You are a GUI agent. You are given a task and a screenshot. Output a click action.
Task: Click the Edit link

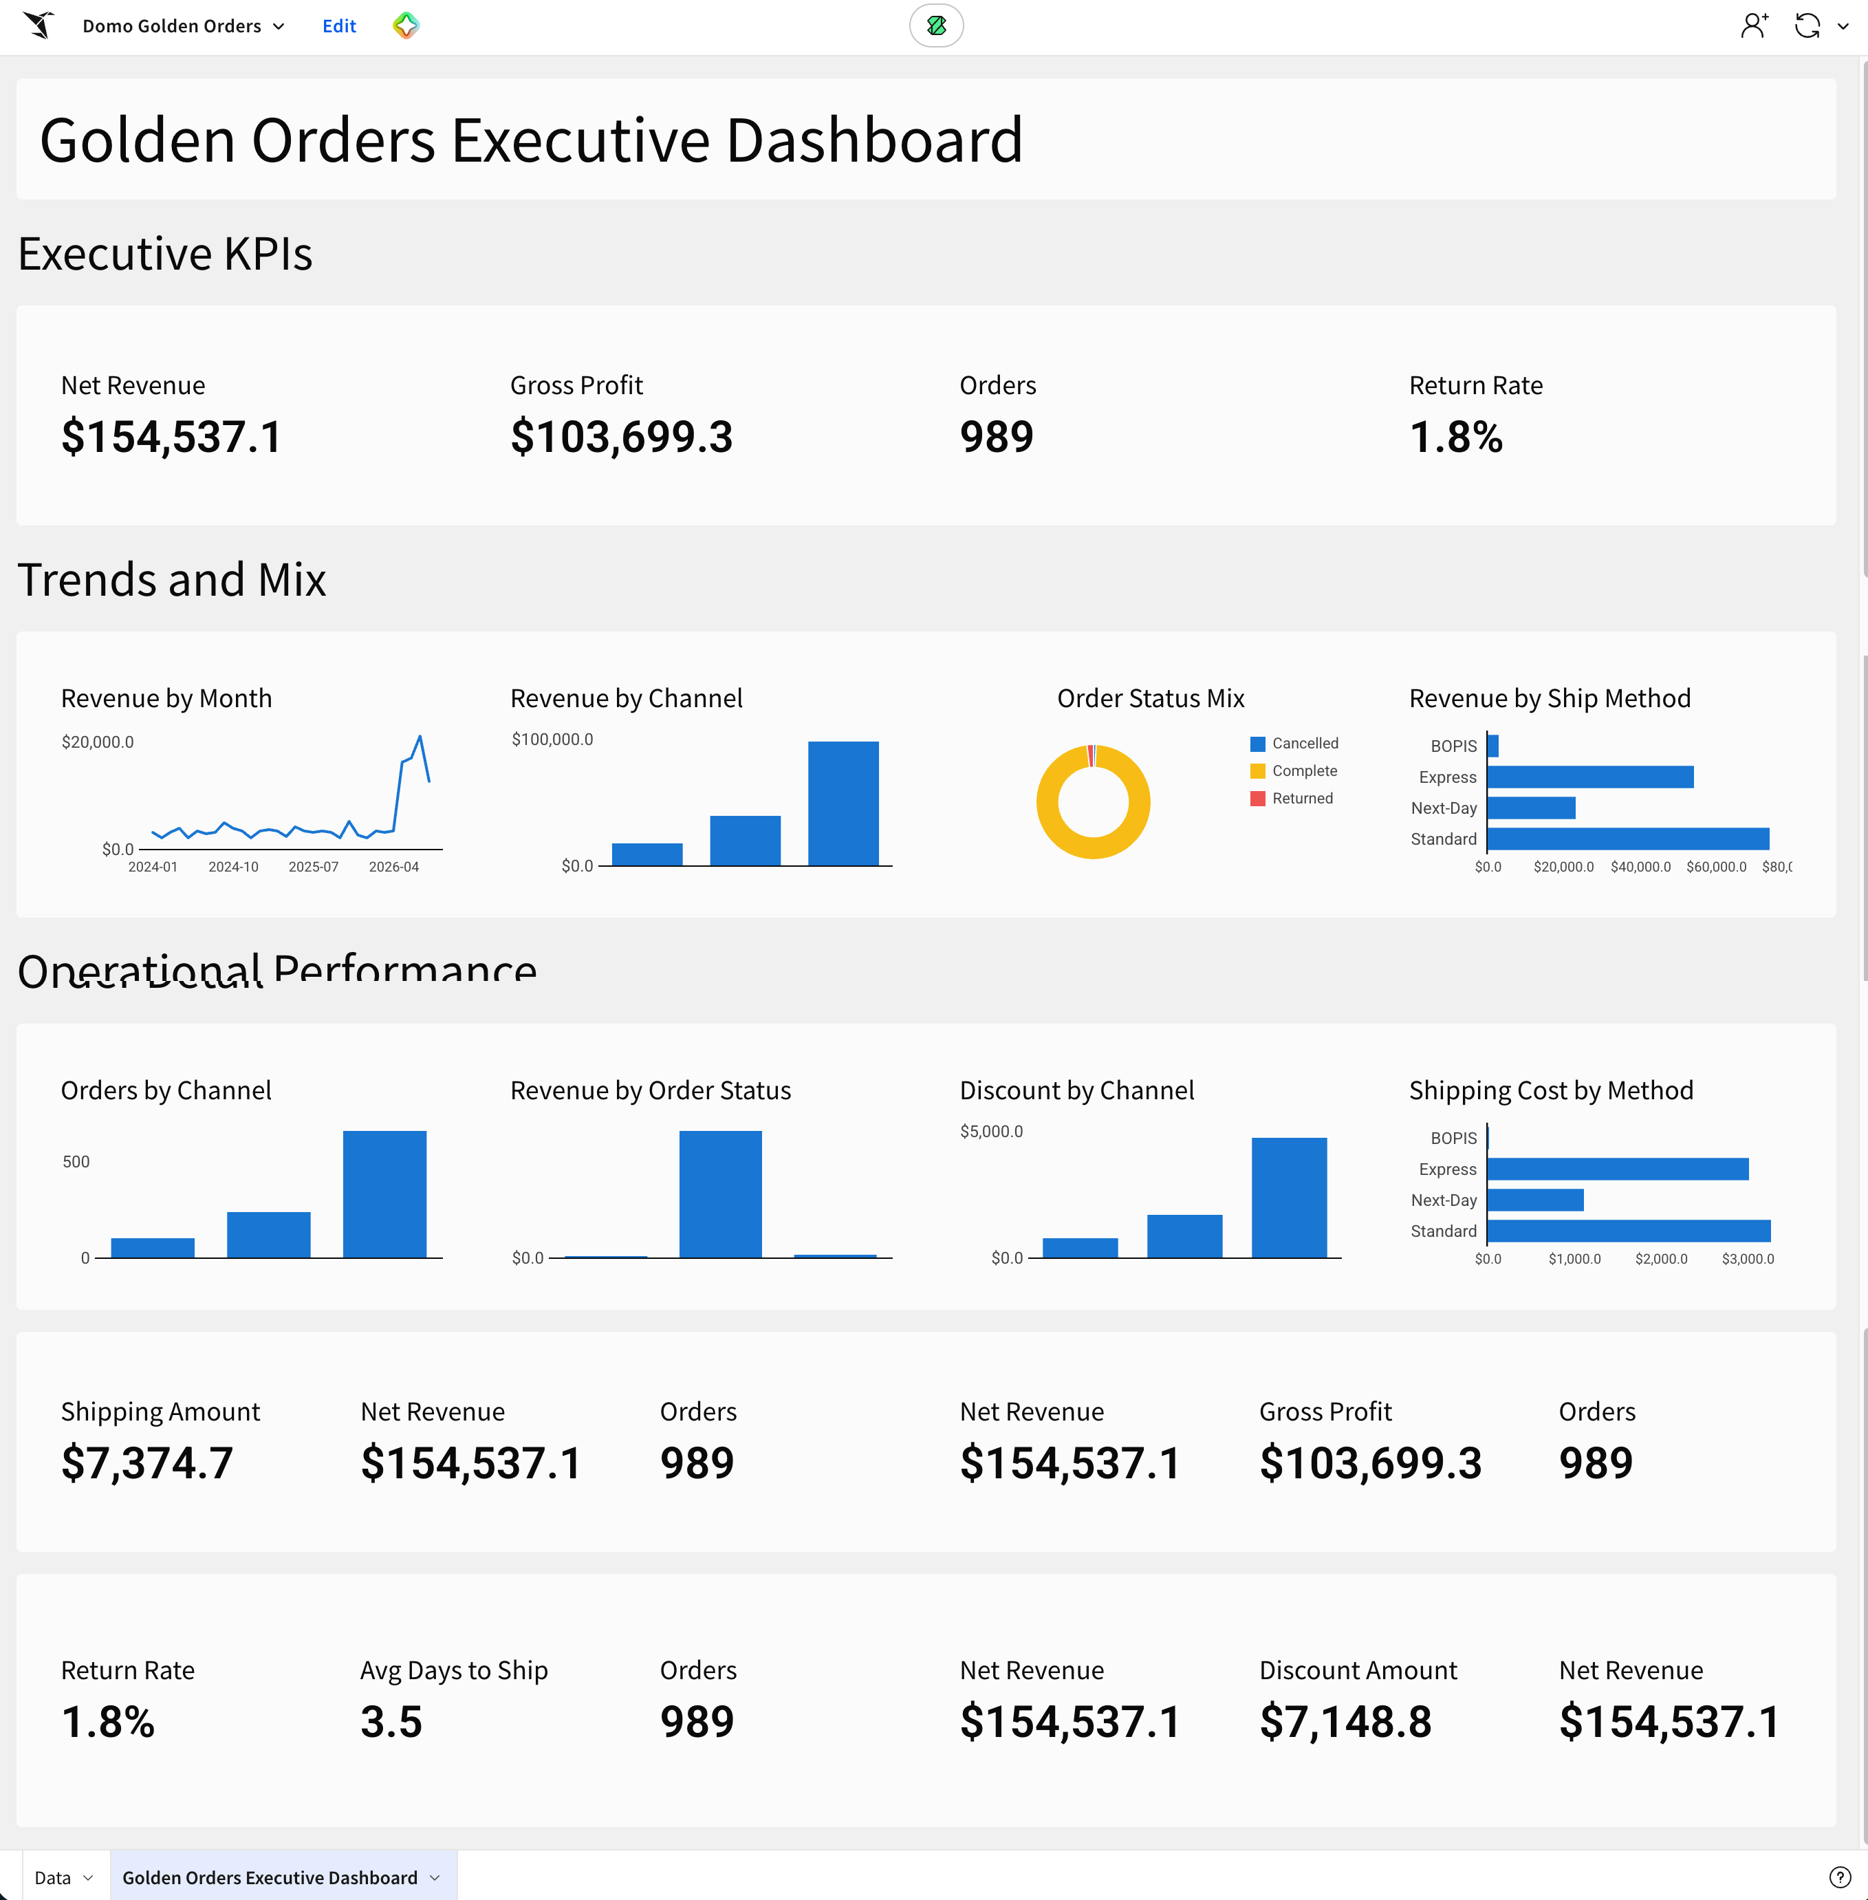click(338, 25)
